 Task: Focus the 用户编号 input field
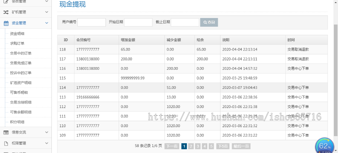tap(92, 22)
